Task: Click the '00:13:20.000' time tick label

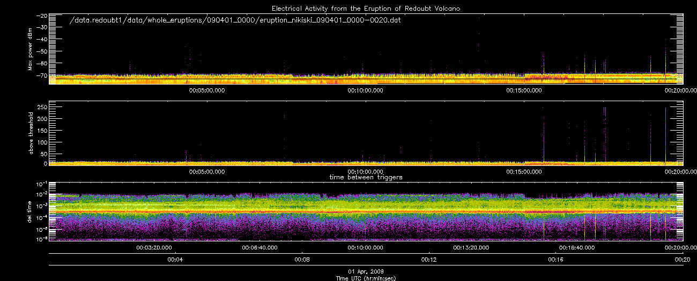Action: 471,248
